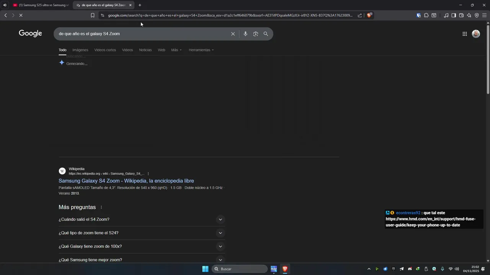This screenshot has height=275, width=490.
Task: Switch to the Noticias tab
Action: [145, 50]
